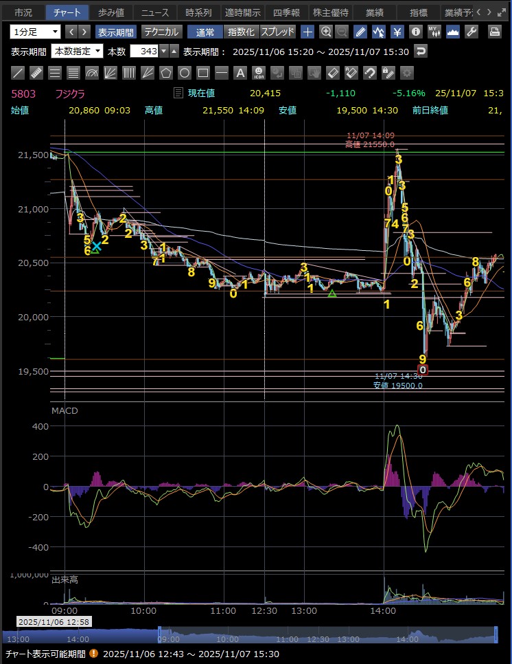
Task: Click the 表示期間 button
Action: click(115, 32)
